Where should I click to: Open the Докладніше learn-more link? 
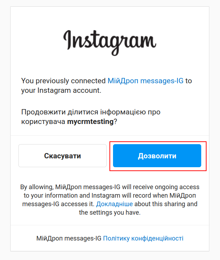(x=114, y=204)
